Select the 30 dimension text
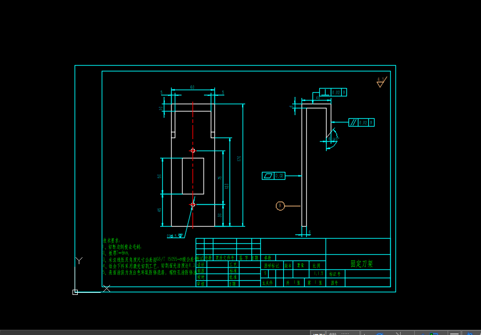481x335 pixels. (220, 215)
